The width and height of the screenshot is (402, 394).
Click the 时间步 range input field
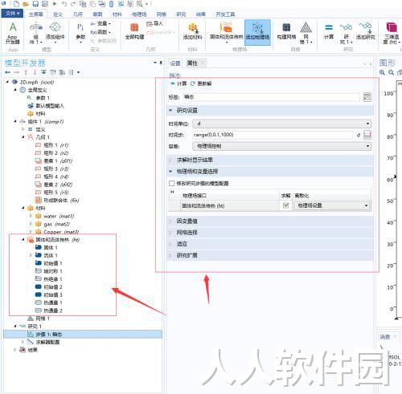pyautogui.click(x=272, y=135)
